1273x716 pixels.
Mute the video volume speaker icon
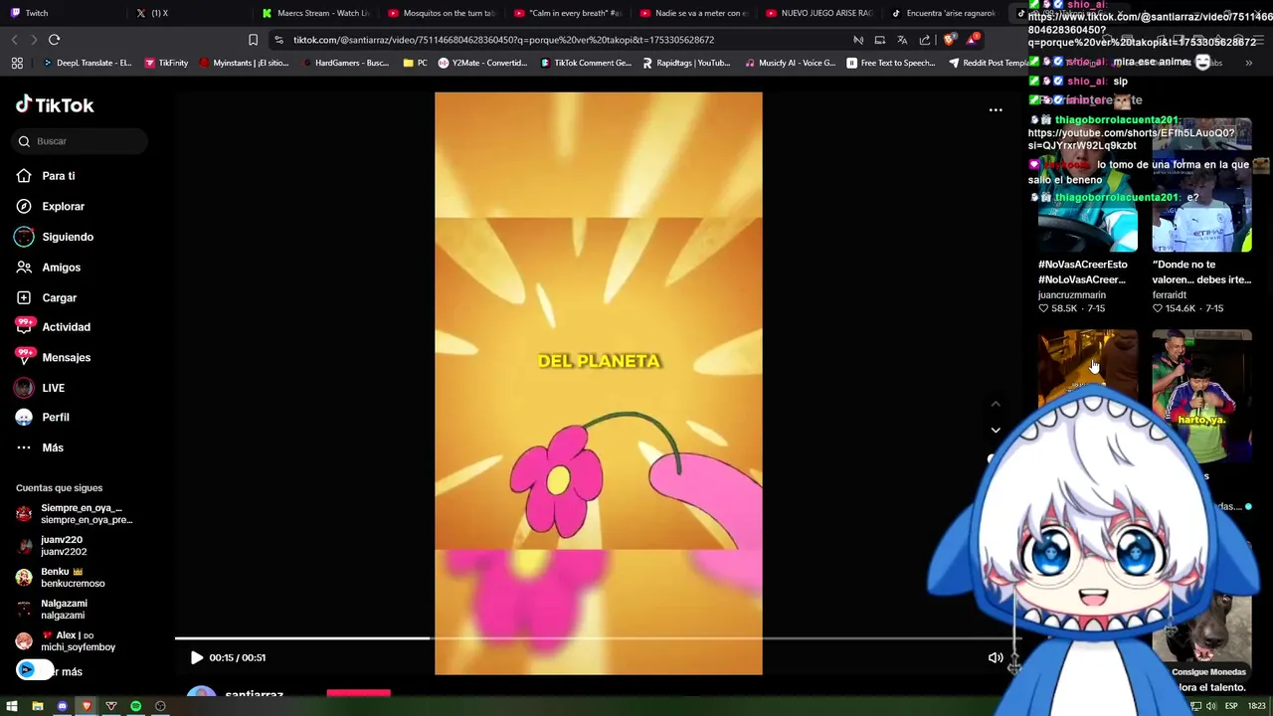click(995, 657)
